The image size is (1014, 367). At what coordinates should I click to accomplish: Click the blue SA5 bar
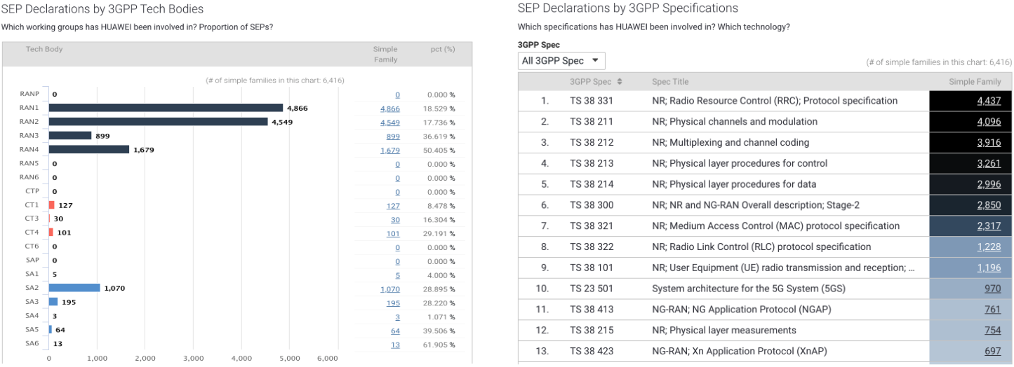coord(51,329)
